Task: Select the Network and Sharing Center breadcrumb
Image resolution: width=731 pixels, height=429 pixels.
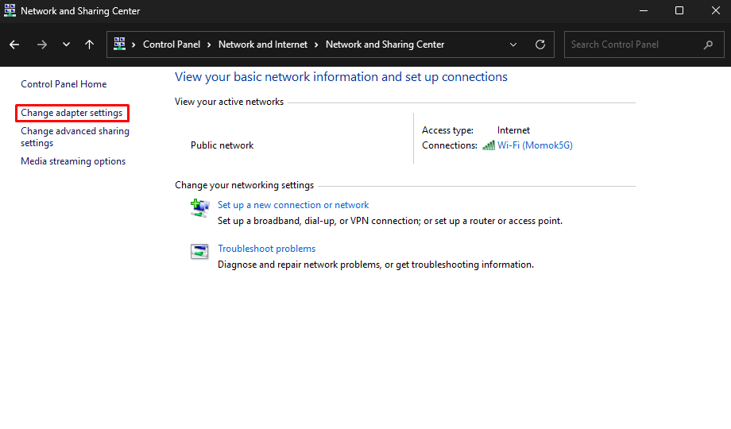Action: coord(385,44)
